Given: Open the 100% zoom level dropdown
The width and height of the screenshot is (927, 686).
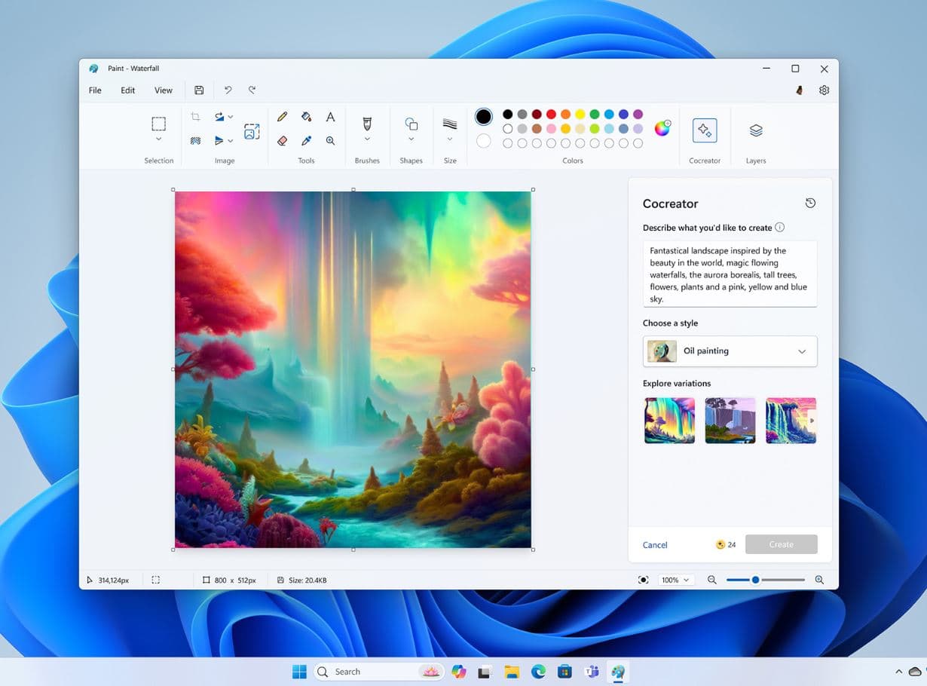Looking at the screenshot, I should (675, 580).
